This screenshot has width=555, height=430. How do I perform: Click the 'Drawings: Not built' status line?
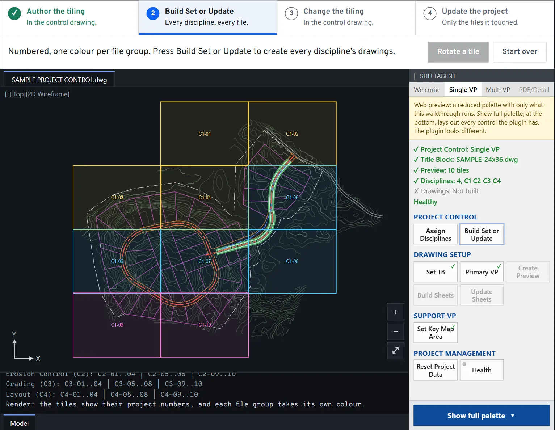(446, 191)
